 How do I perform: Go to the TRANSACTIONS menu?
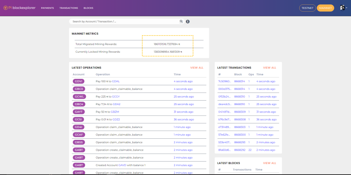(69, 8)
